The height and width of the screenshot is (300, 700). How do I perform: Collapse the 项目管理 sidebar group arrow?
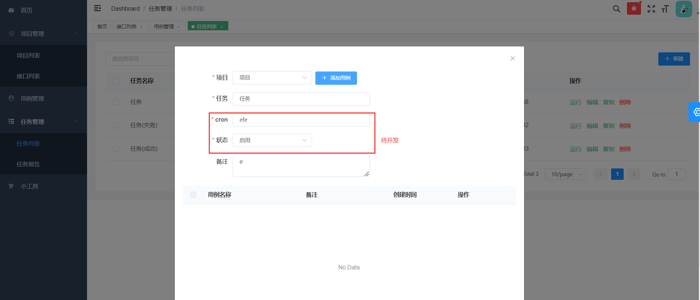76,34
